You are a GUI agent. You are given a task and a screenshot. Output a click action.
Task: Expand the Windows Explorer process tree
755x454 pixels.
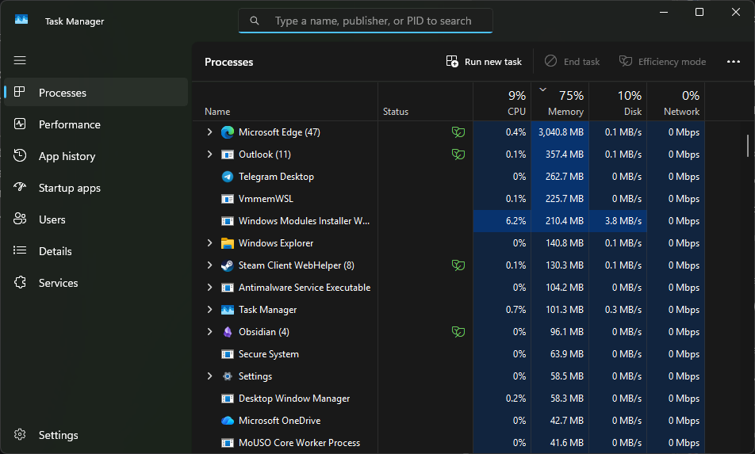click(210, 243)
